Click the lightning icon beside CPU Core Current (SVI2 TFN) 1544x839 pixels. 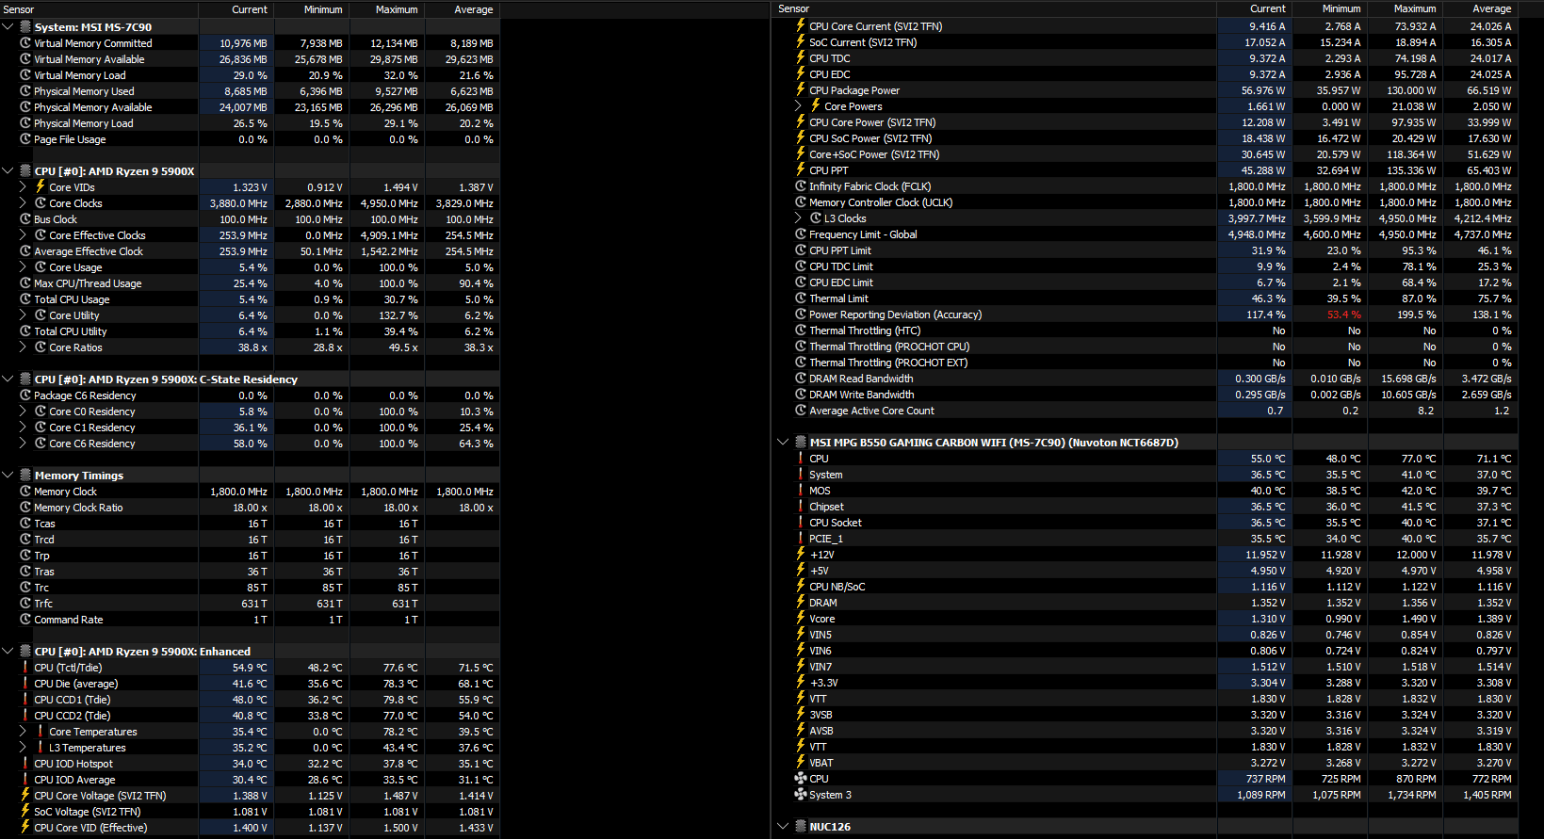801,26
